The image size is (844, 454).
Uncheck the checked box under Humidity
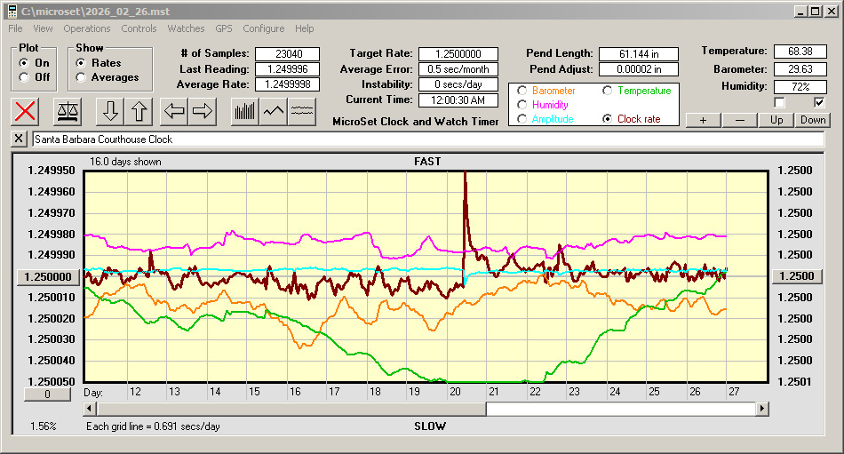point(819,103)
